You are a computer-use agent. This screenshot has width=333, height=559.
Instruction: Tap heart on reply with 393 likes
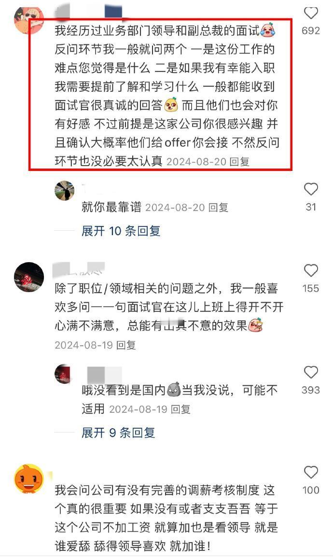point(310,372)
